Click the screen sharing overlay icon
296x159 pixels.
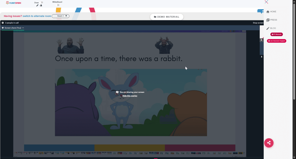click(117, 92)
